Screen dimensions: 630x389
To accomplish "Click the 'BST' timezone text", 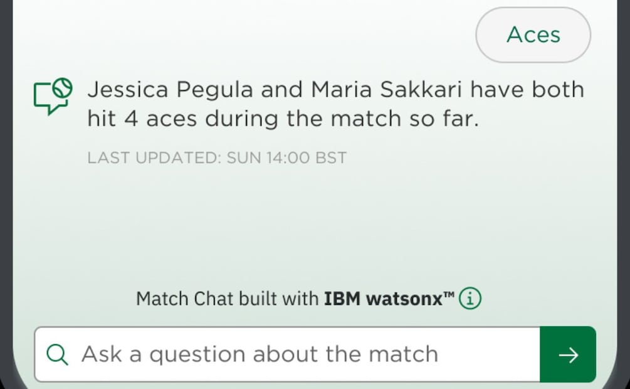I will tap(331, 157).
